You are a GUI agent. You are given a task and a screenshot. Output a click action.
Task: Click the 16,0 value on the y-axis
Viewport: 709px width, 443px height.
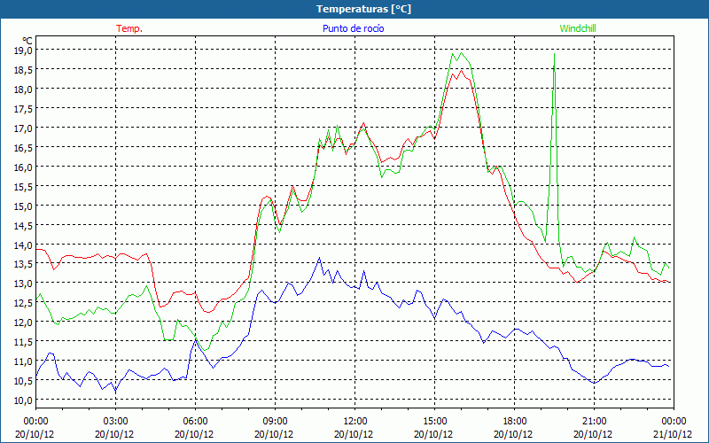23,167
